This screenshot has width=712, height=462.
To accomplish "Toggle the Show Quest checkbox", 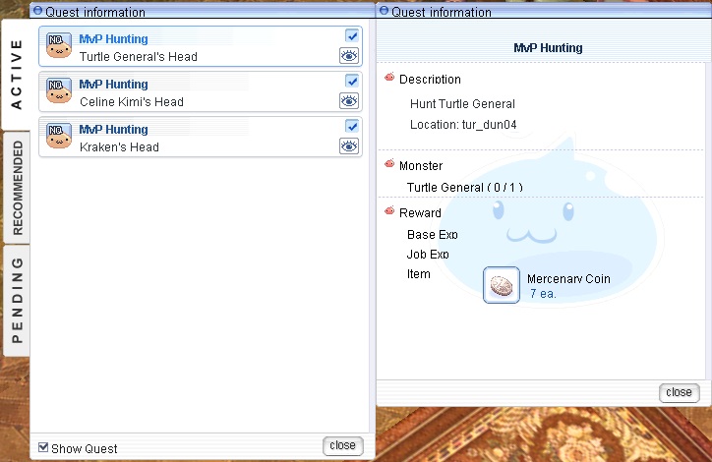I will 43,448.
